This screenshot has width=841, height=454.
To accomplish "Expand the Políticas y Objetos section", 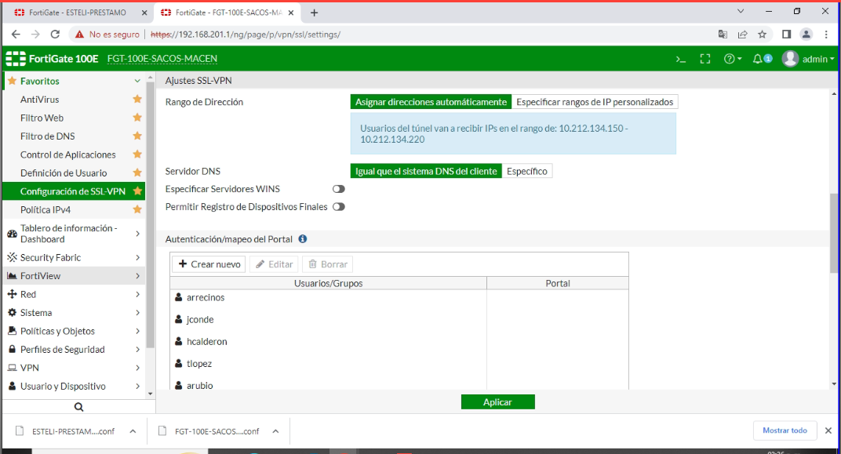I will tap(72, 331).
